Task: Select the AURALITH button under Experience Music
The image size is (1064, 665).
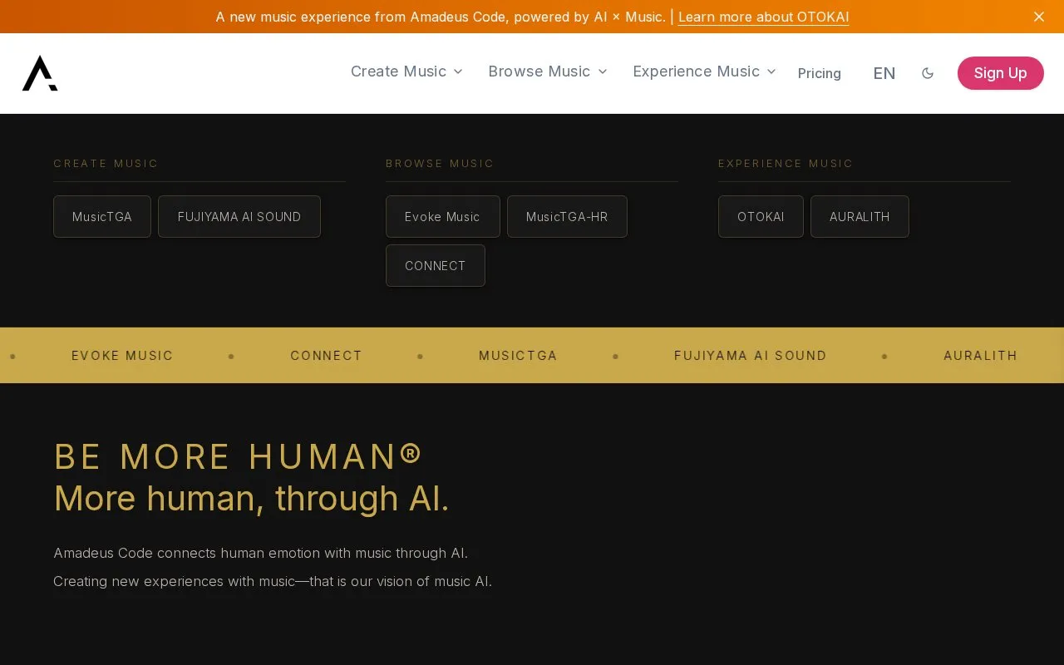Action: (860, 216)
